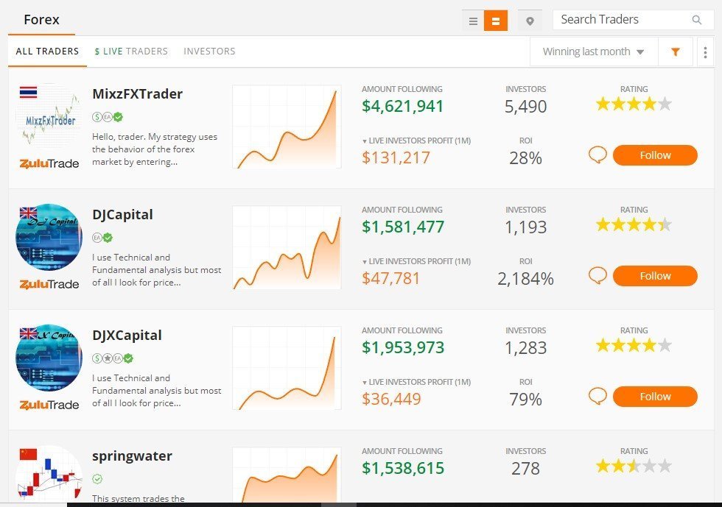Click MixzFXTrader star rating

[x=634, y=104]
